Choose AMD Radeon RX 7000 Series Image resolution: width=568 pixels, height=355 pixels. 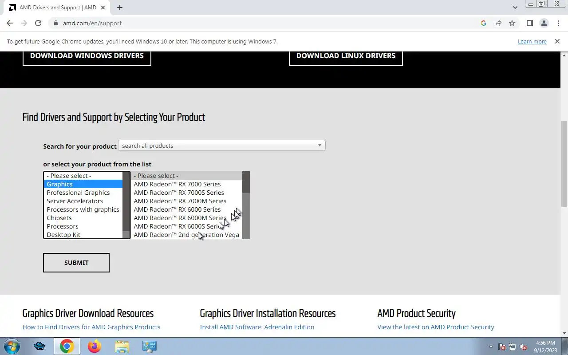pos(186,184)
